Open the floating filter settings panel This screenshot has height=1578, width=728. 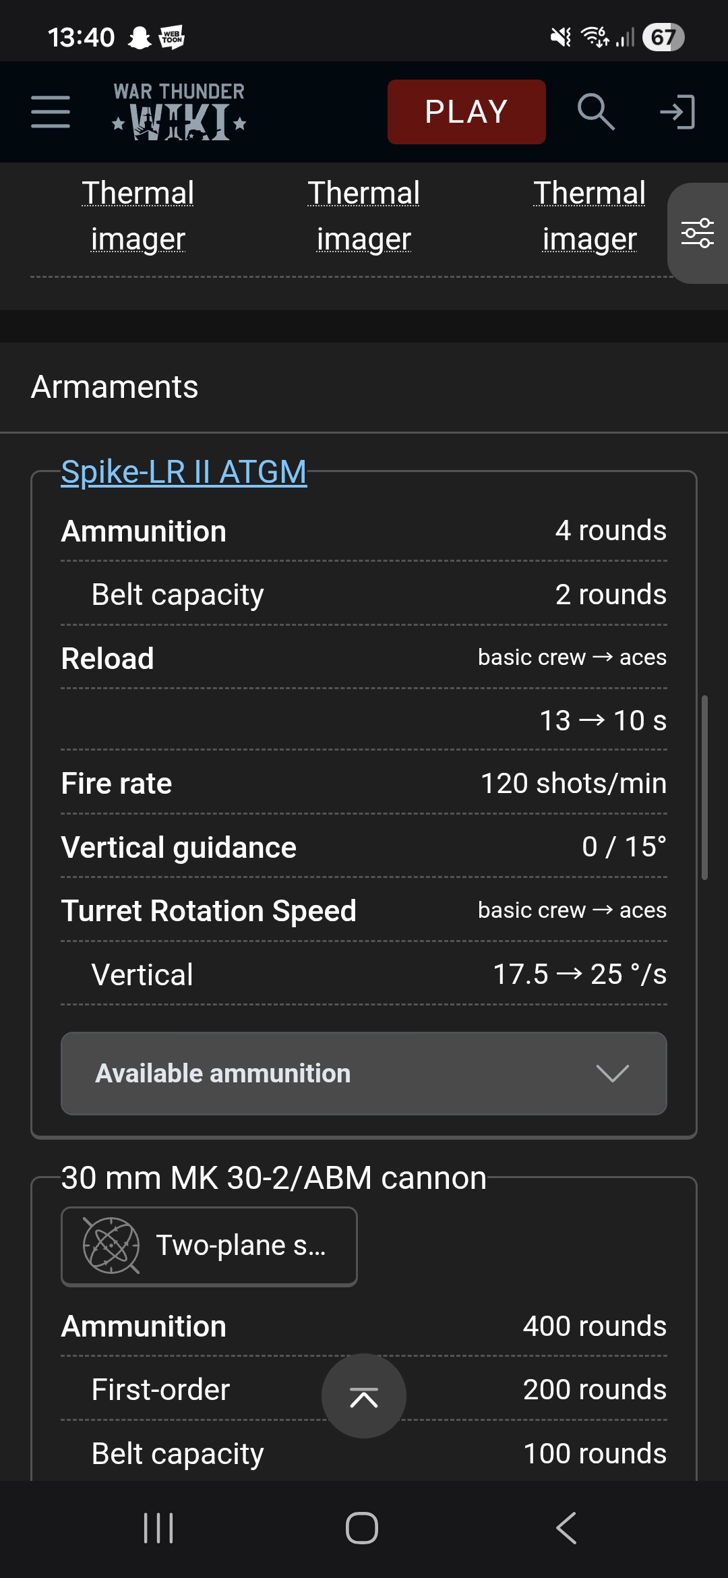698,233
